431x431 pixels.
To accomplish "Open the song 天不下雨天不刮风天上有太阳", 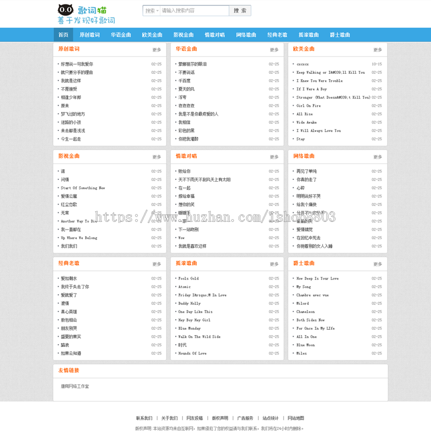I will [x=205, y=180].
